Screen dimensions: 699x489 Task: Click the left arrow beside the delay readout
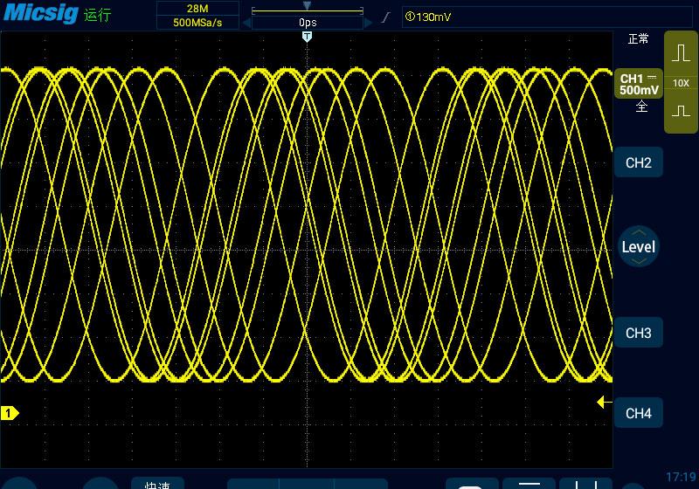click(246, 23)
